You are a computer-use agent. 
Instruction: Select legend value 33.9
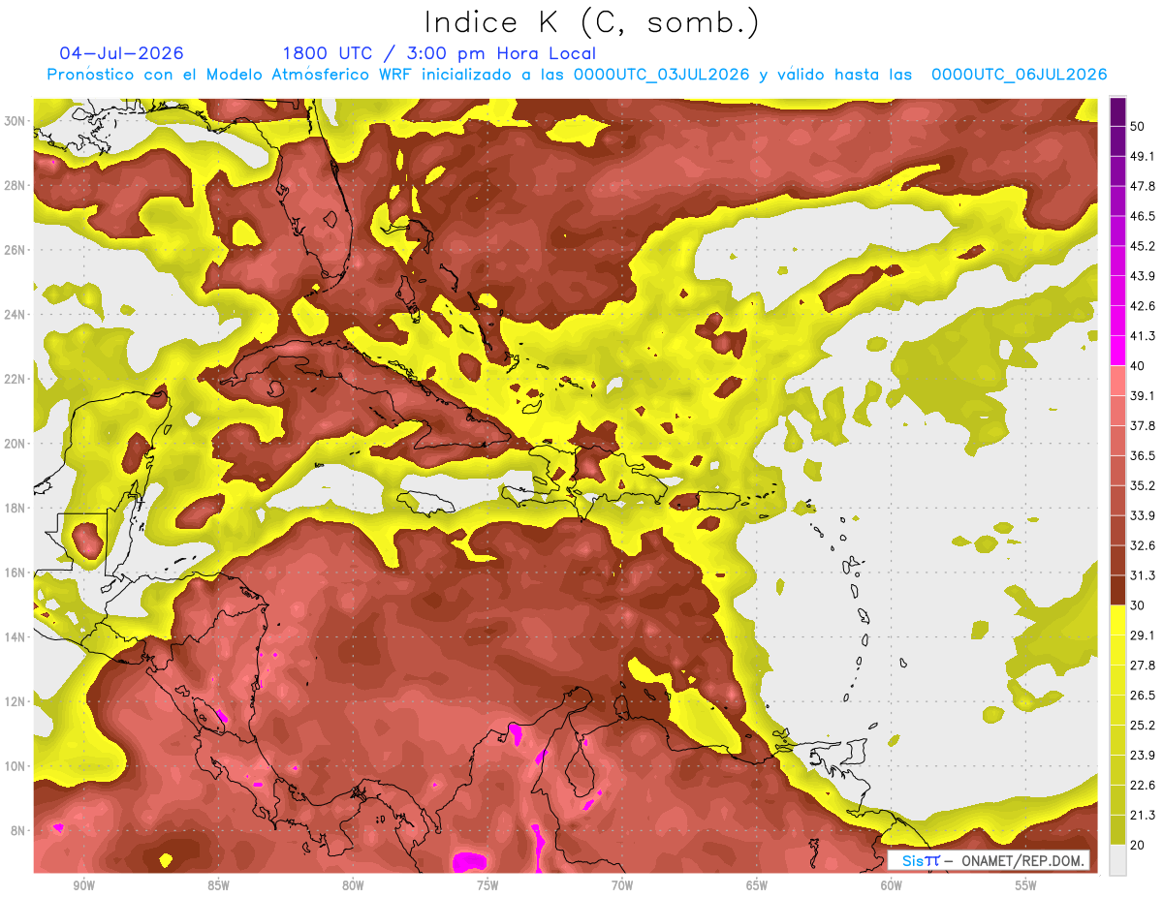click(x=1142, y=515)
